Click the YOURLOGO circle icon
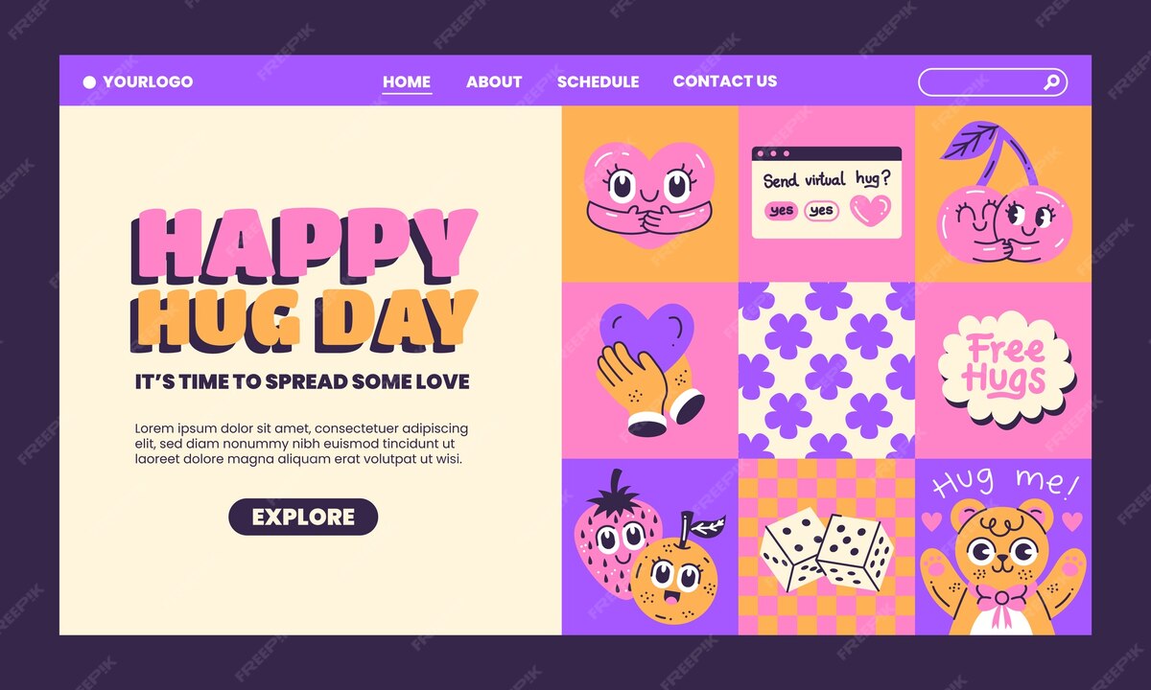The width and height of the screenshot is (1151, 690). coord(90,82)
